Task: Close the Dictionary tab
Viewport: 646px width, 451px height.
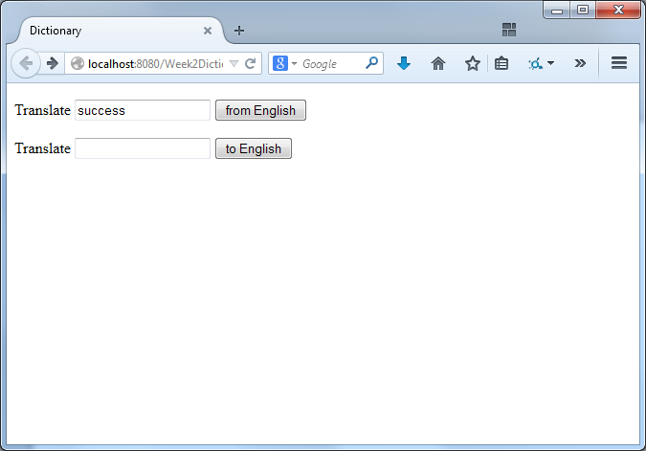Action: (x=208, y=30)
